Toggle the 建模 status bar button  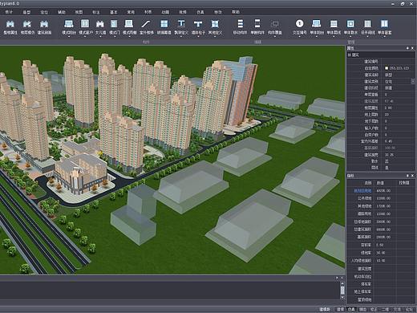(x=340, y=309)
